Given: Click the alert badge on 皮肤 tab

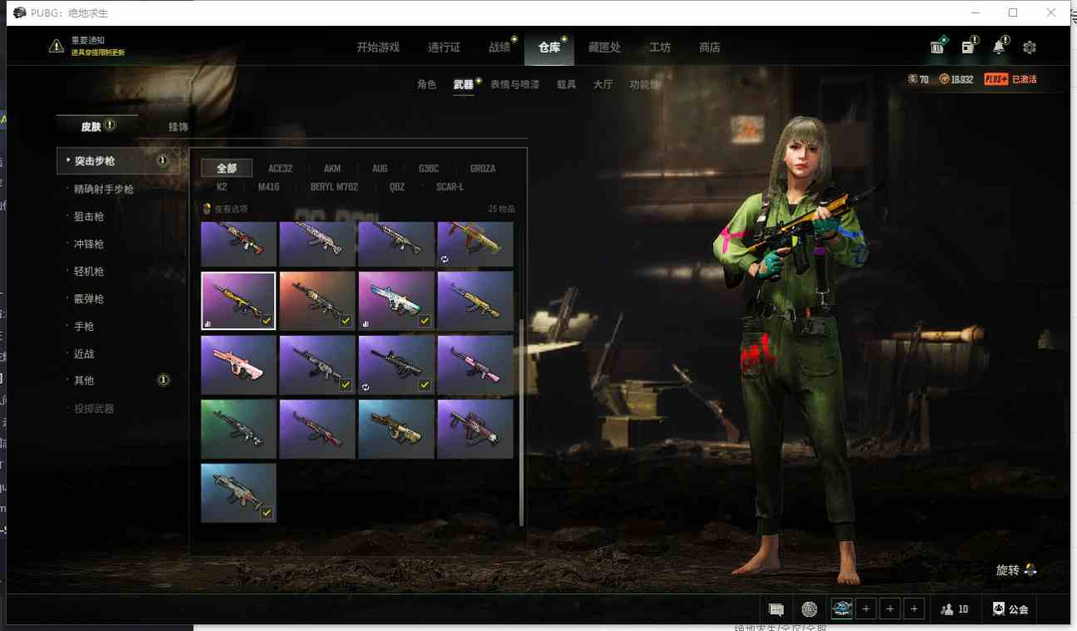Looking at the screenshot, I should pos(110,125).
